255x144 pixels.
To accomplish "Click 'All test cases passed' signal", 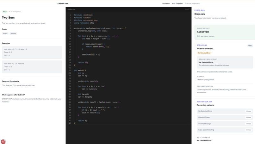I will (205, 80).
